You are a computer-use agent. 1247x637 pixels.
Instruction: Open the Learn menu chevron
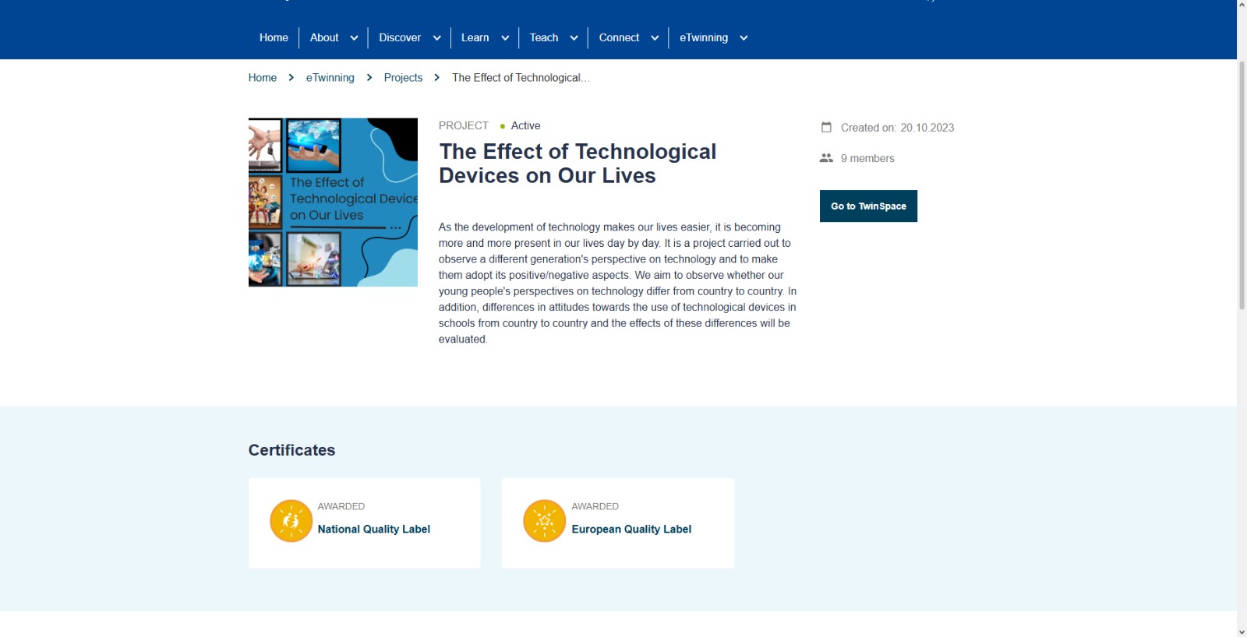click(x=505, y=38)
